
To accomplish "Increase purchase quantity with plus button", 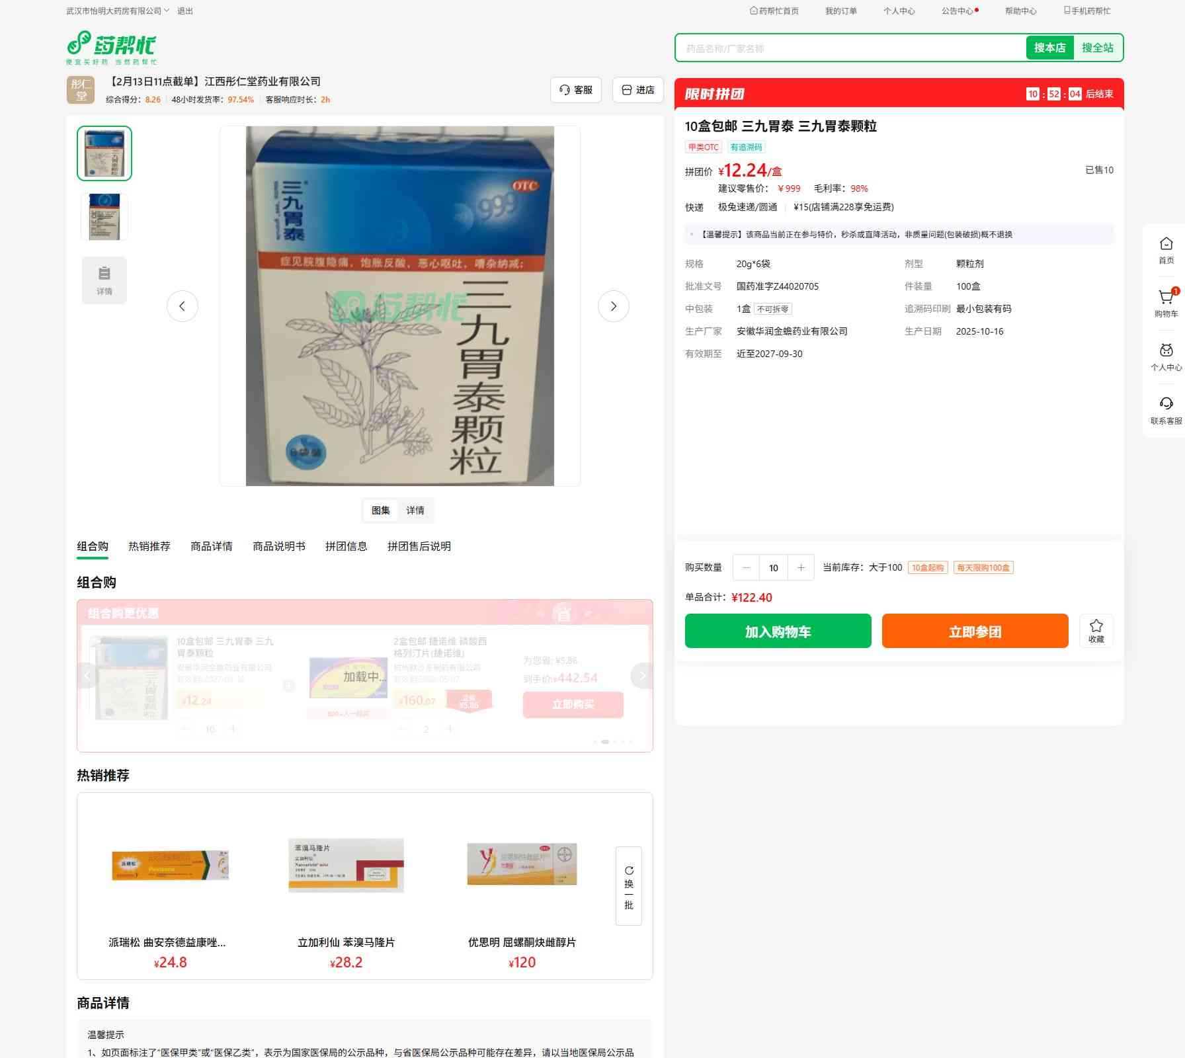I will click(x=801, y=567).
